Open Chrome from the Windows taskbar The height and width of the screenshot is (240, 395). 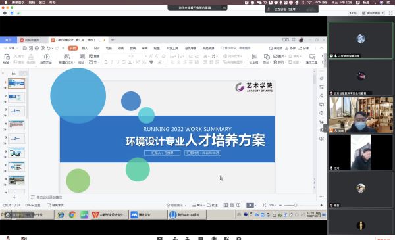72,215
